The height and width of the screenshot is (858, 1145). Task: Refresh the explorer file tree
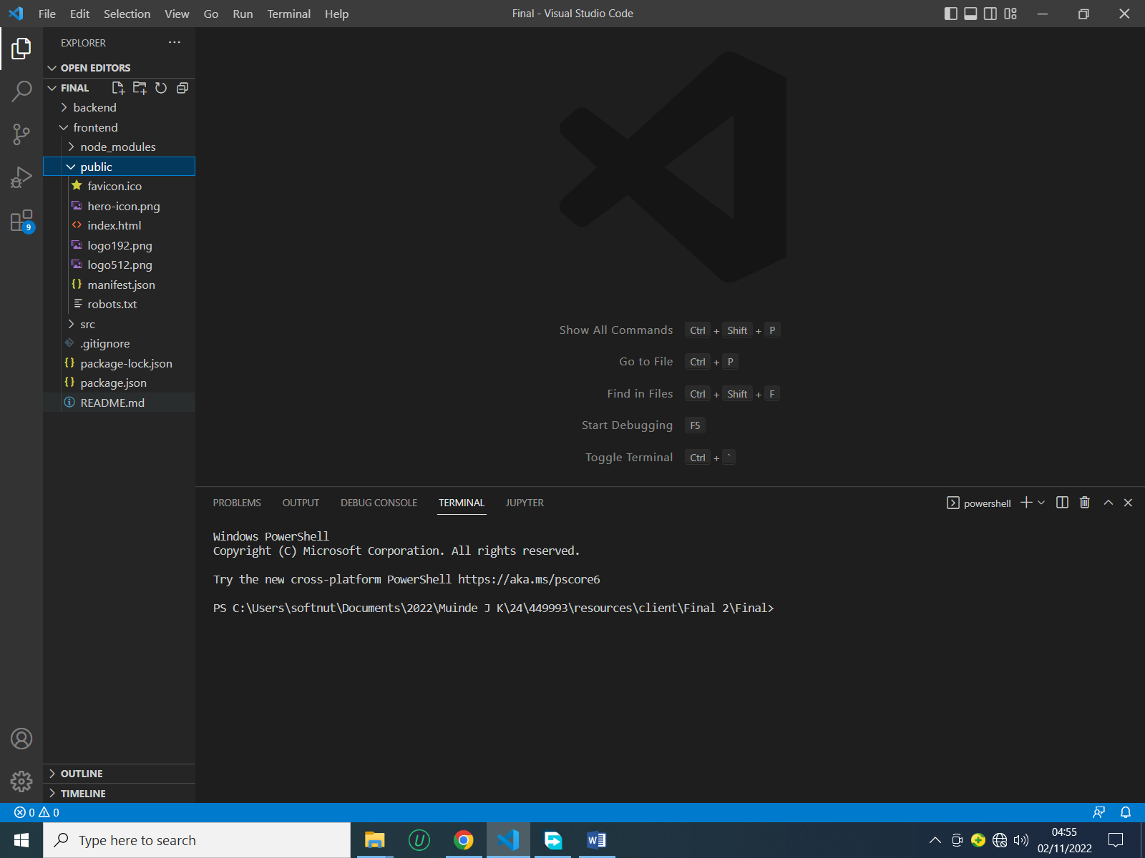click(161, 88)
